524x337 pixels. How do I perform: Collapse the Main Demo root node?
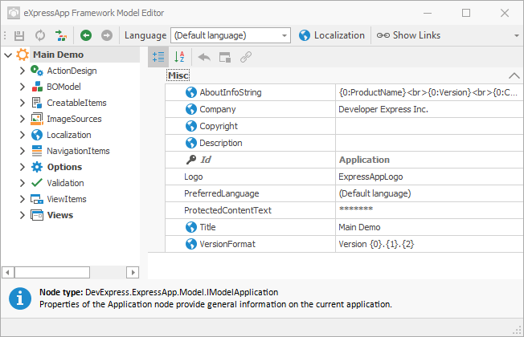tap(7, 55)
